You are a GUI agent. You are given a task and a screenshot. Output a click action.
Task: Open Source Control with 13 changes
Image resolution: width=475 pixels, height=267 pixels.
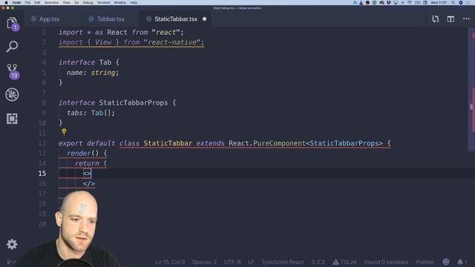(13, 71)
